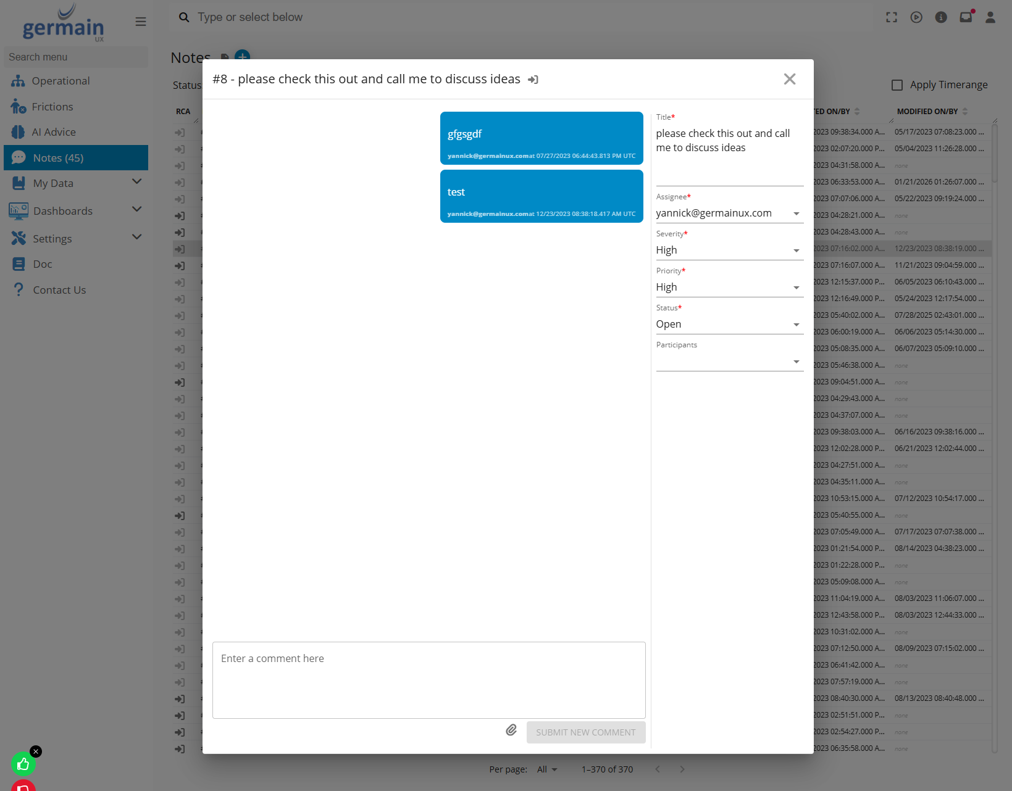Image resolution: width=1012 pixels, height=791 pixels.
Task: Enable the Apply Timerange checkbox
Action: point(897,85)
